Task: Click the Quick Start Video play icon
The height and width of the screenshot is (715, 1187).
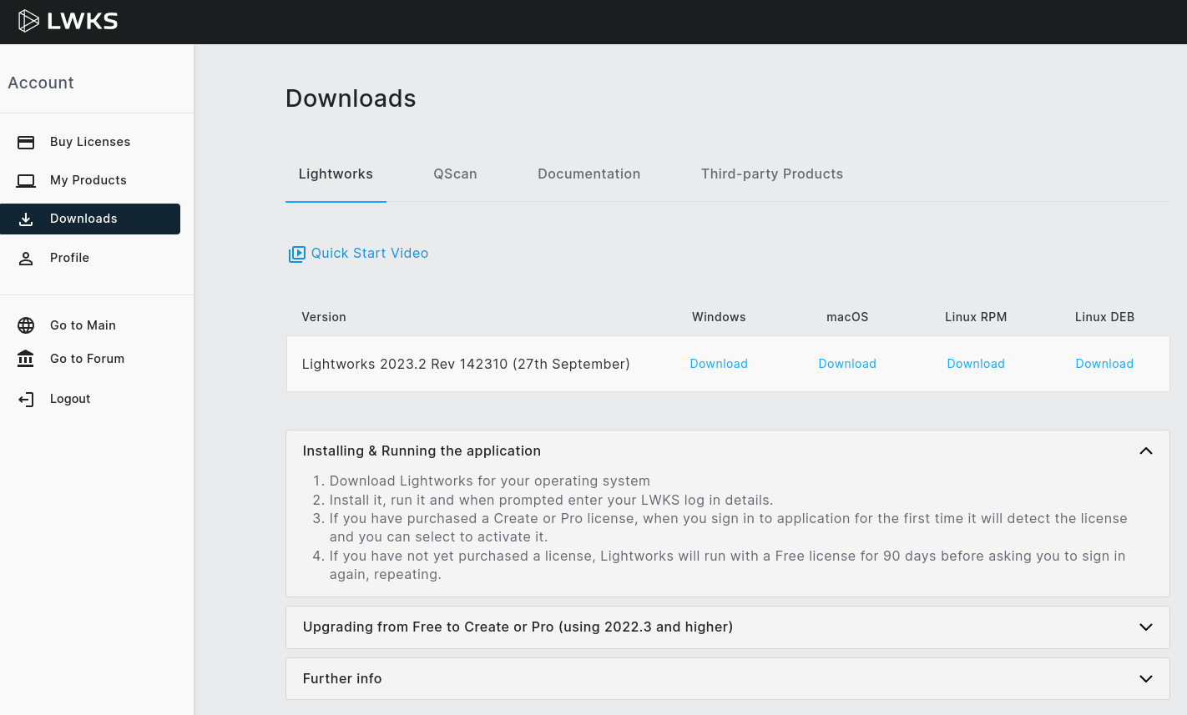Action: [x=296, y=254]
